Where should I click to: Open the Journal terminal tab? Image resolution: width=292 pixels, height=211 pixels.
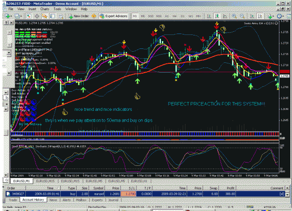click(x=113, y=200)
